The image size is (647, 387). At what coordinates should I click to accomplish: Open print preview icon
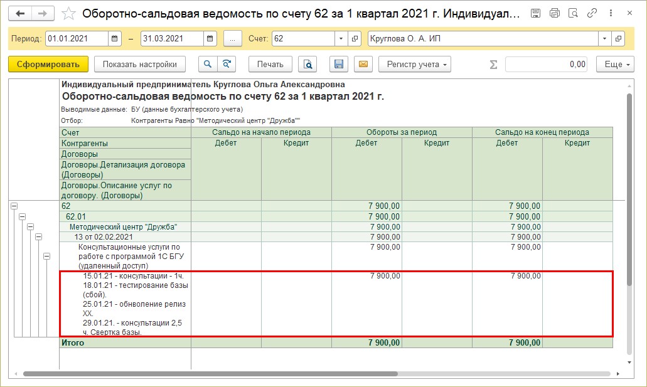click(x=307, y=64)
